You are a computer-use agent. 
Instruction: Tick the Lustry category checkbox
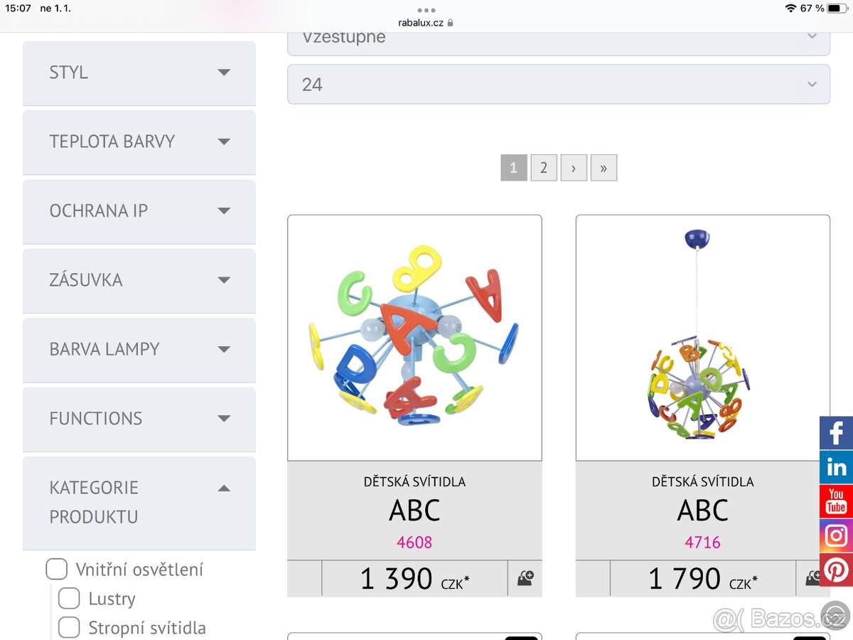click(x=69, y=599)
